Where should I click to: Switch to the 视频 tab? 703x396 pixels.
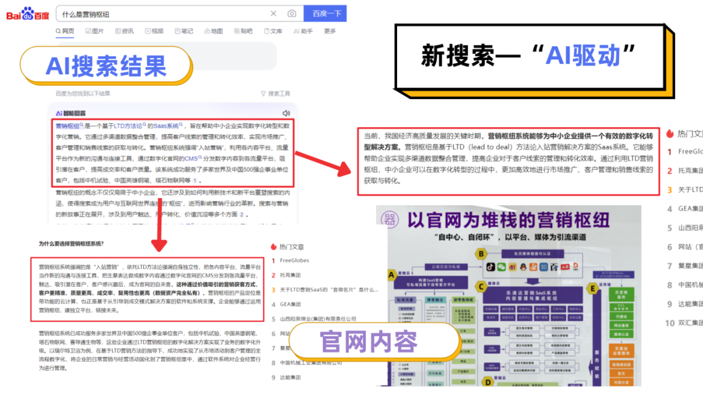tap(154, 31)
